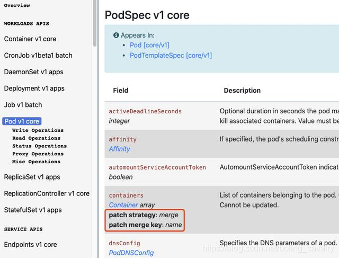
Task: Select Container v1 core in sidebar
Action: click(x=30, y=39)
